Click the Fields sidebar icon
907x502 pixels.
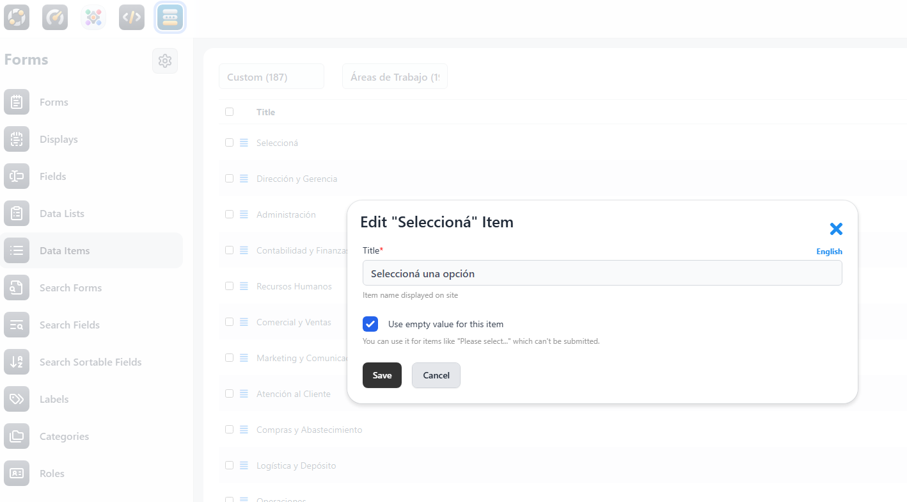pyautogui.click(x=17, y=177)
